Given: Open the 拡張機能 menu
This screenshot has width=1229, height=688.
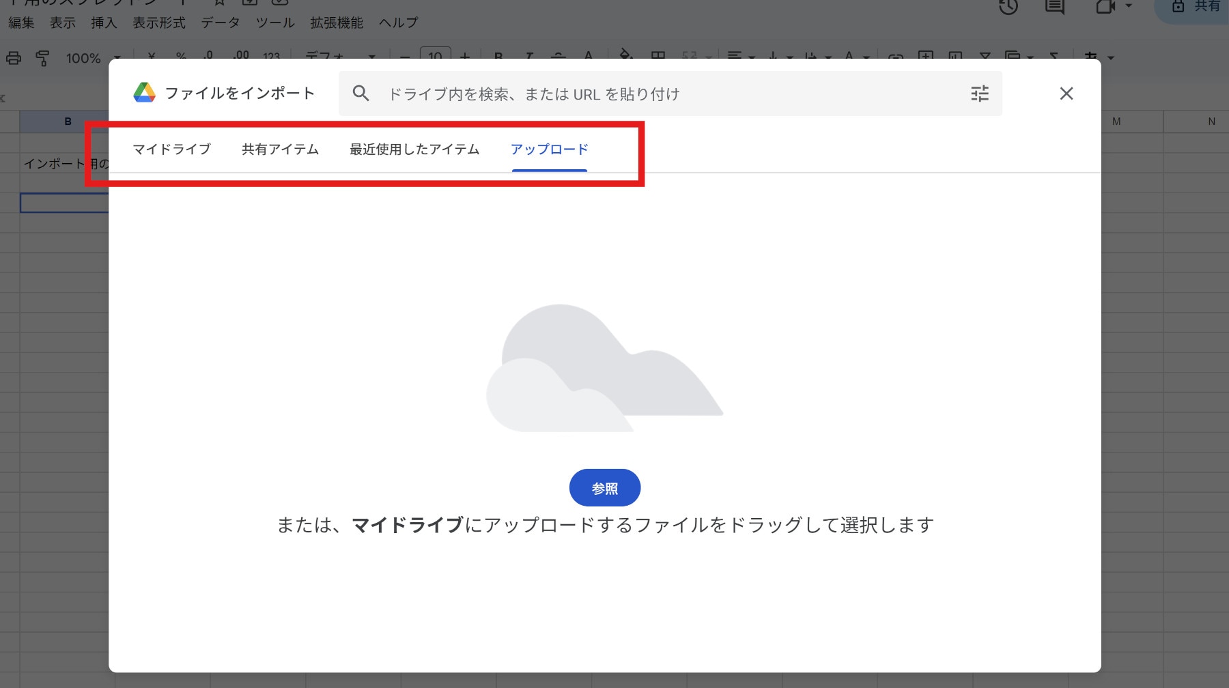Looking at the screenshot, I should click(337, 23).
